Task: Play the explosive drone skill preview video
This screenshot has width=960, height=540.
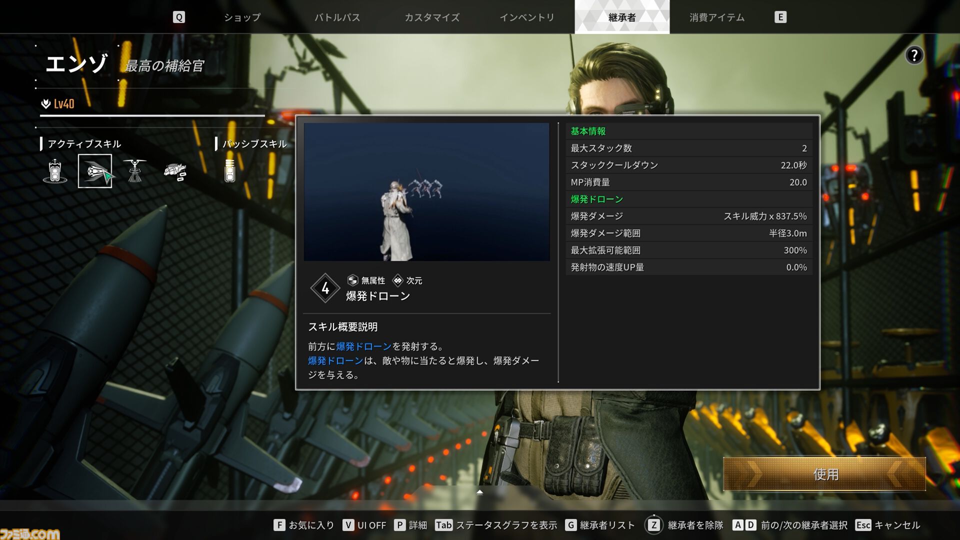Action: pyautogui.click(x=426, y=192)
